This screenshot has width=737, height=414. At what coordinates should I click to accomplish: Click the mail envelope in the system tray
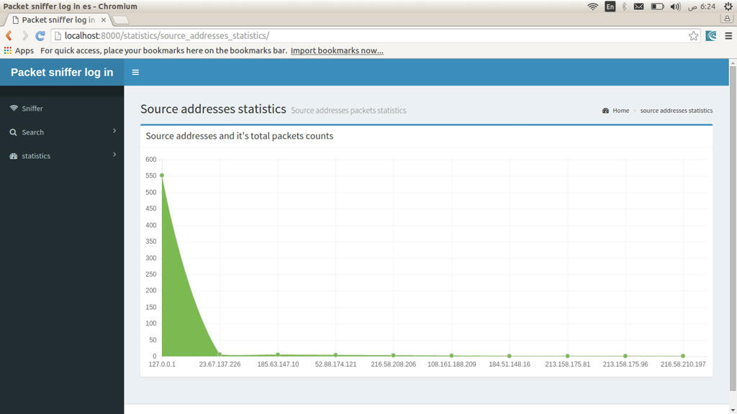click(640, 7)
